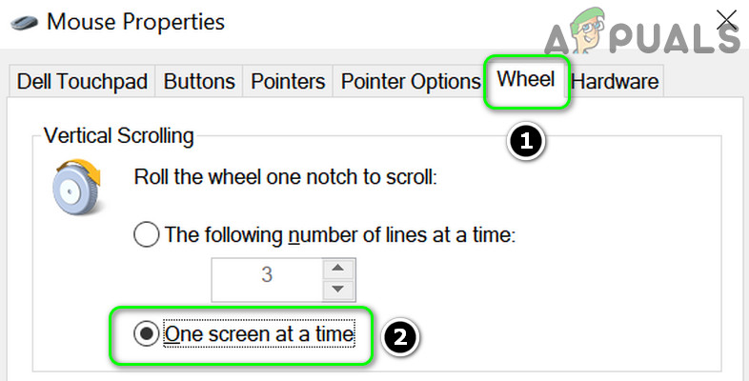Click the numbered annotation circle 2
This screenshot has height=381, width=749.
(401, 337)
